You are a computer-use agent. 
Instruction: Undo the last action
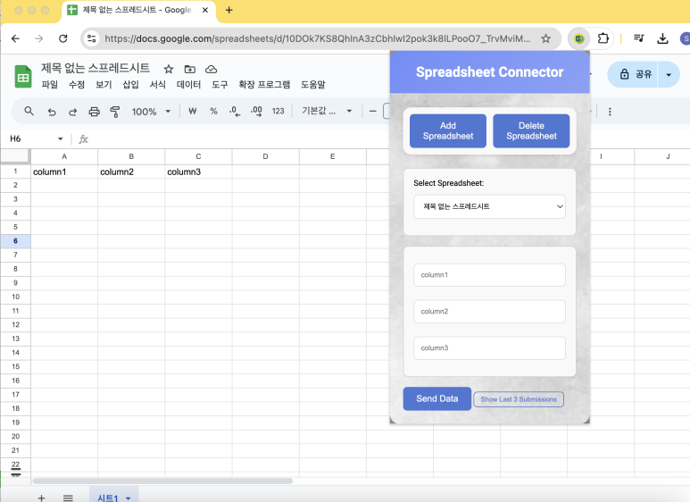[52, 112]
